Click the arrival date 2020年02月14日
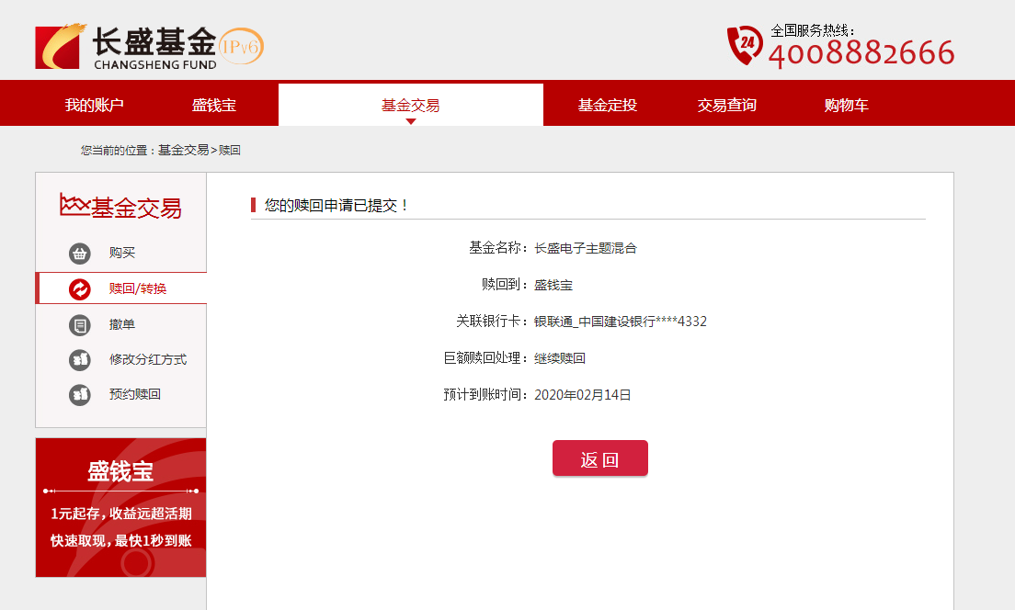Screen dimensions: 1015x610 click(583, 395)
